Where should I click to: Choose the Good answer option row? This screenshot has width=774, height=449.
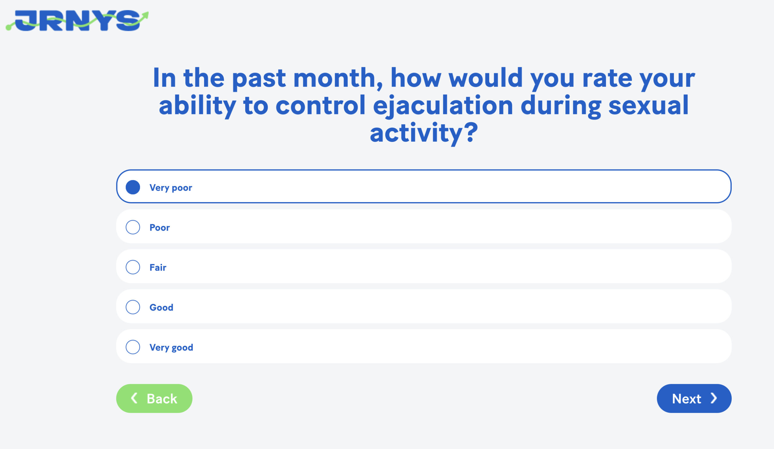(424, 306)
